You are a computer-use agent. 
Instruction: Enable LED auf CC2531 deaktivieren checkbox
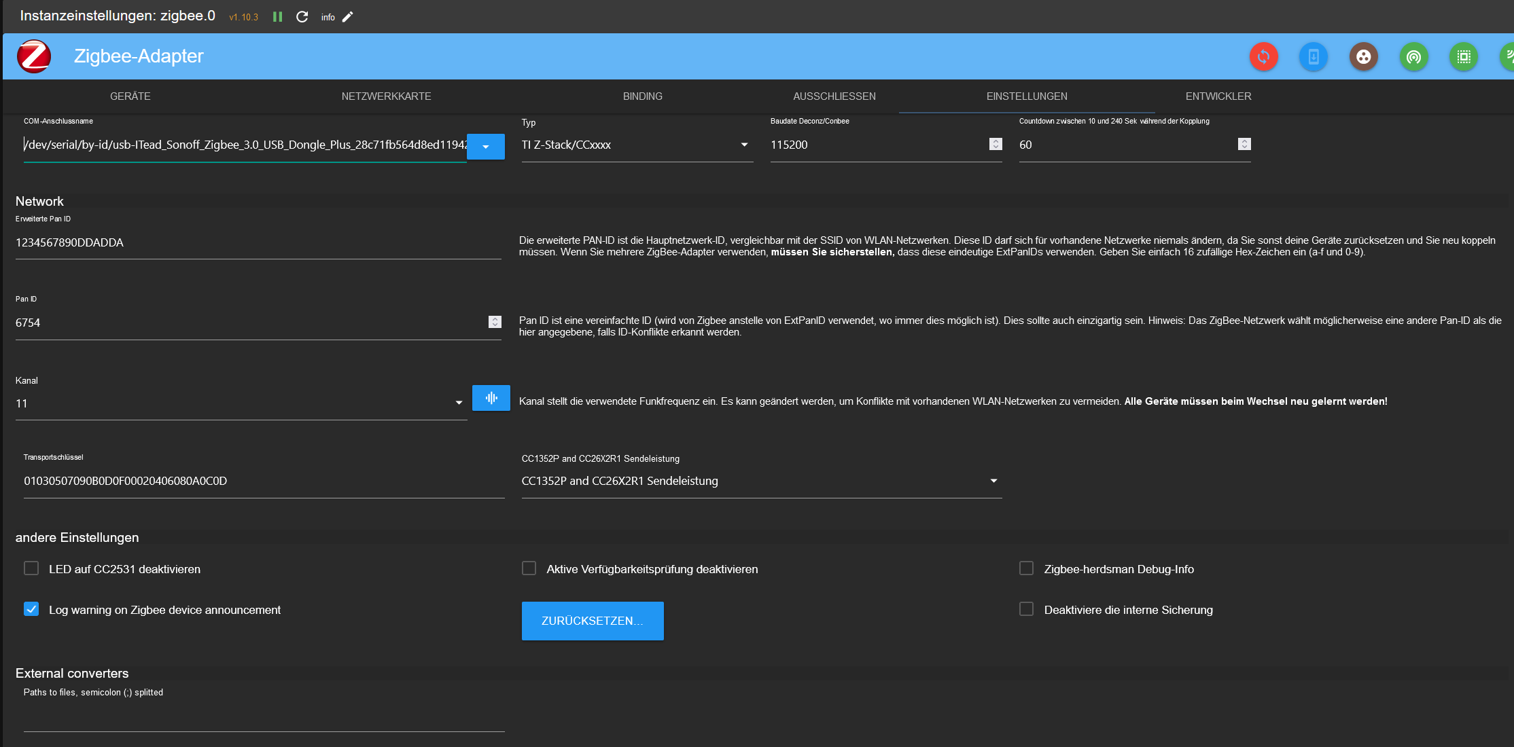(31, 568)
